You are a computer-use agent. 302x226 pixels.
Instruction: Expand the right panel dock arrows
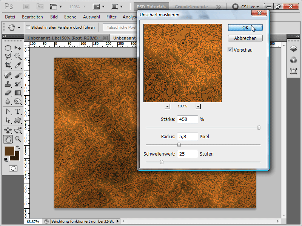[x=297, y=36]
